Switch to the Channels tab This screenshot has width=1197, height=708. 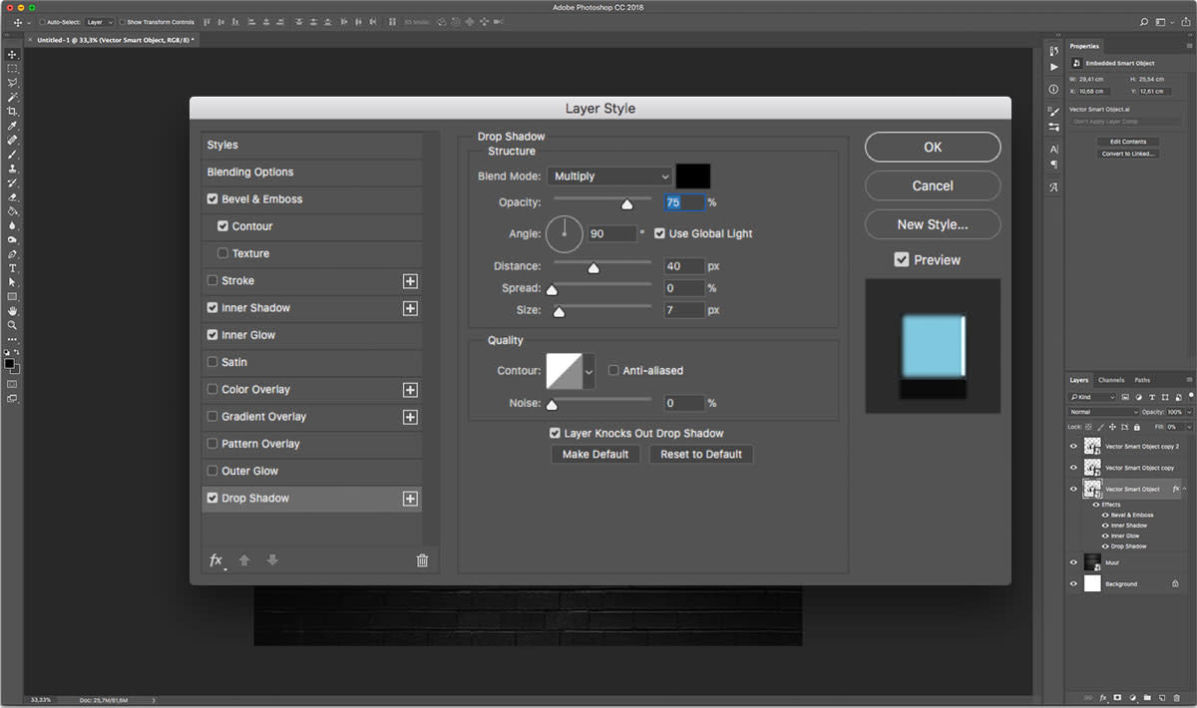point(1111,380)
